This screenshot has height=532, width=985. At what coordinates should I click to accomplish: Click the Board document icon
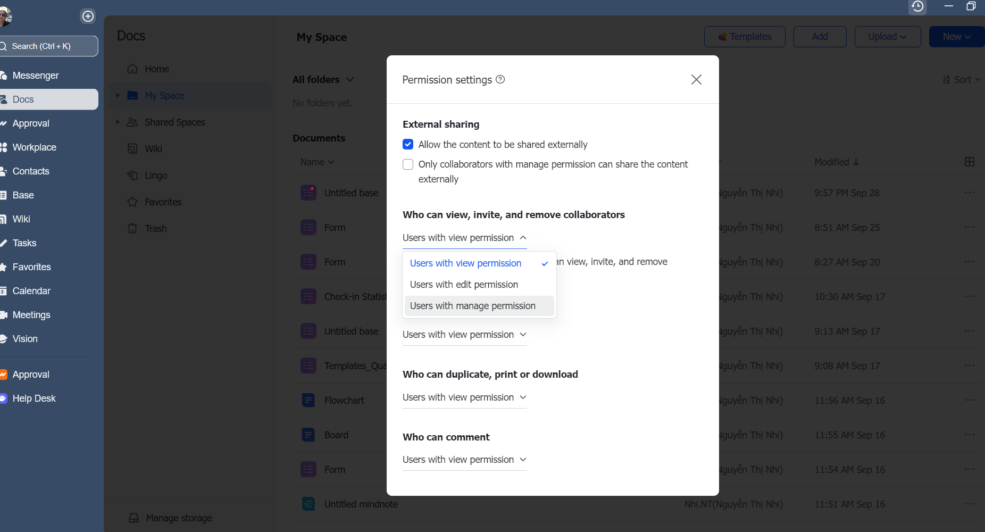308,435
